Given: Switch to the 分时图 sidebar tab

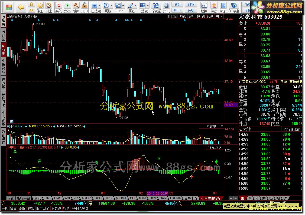Looking at the screenshot, I should pyautogui.click(x=4, y=35).
